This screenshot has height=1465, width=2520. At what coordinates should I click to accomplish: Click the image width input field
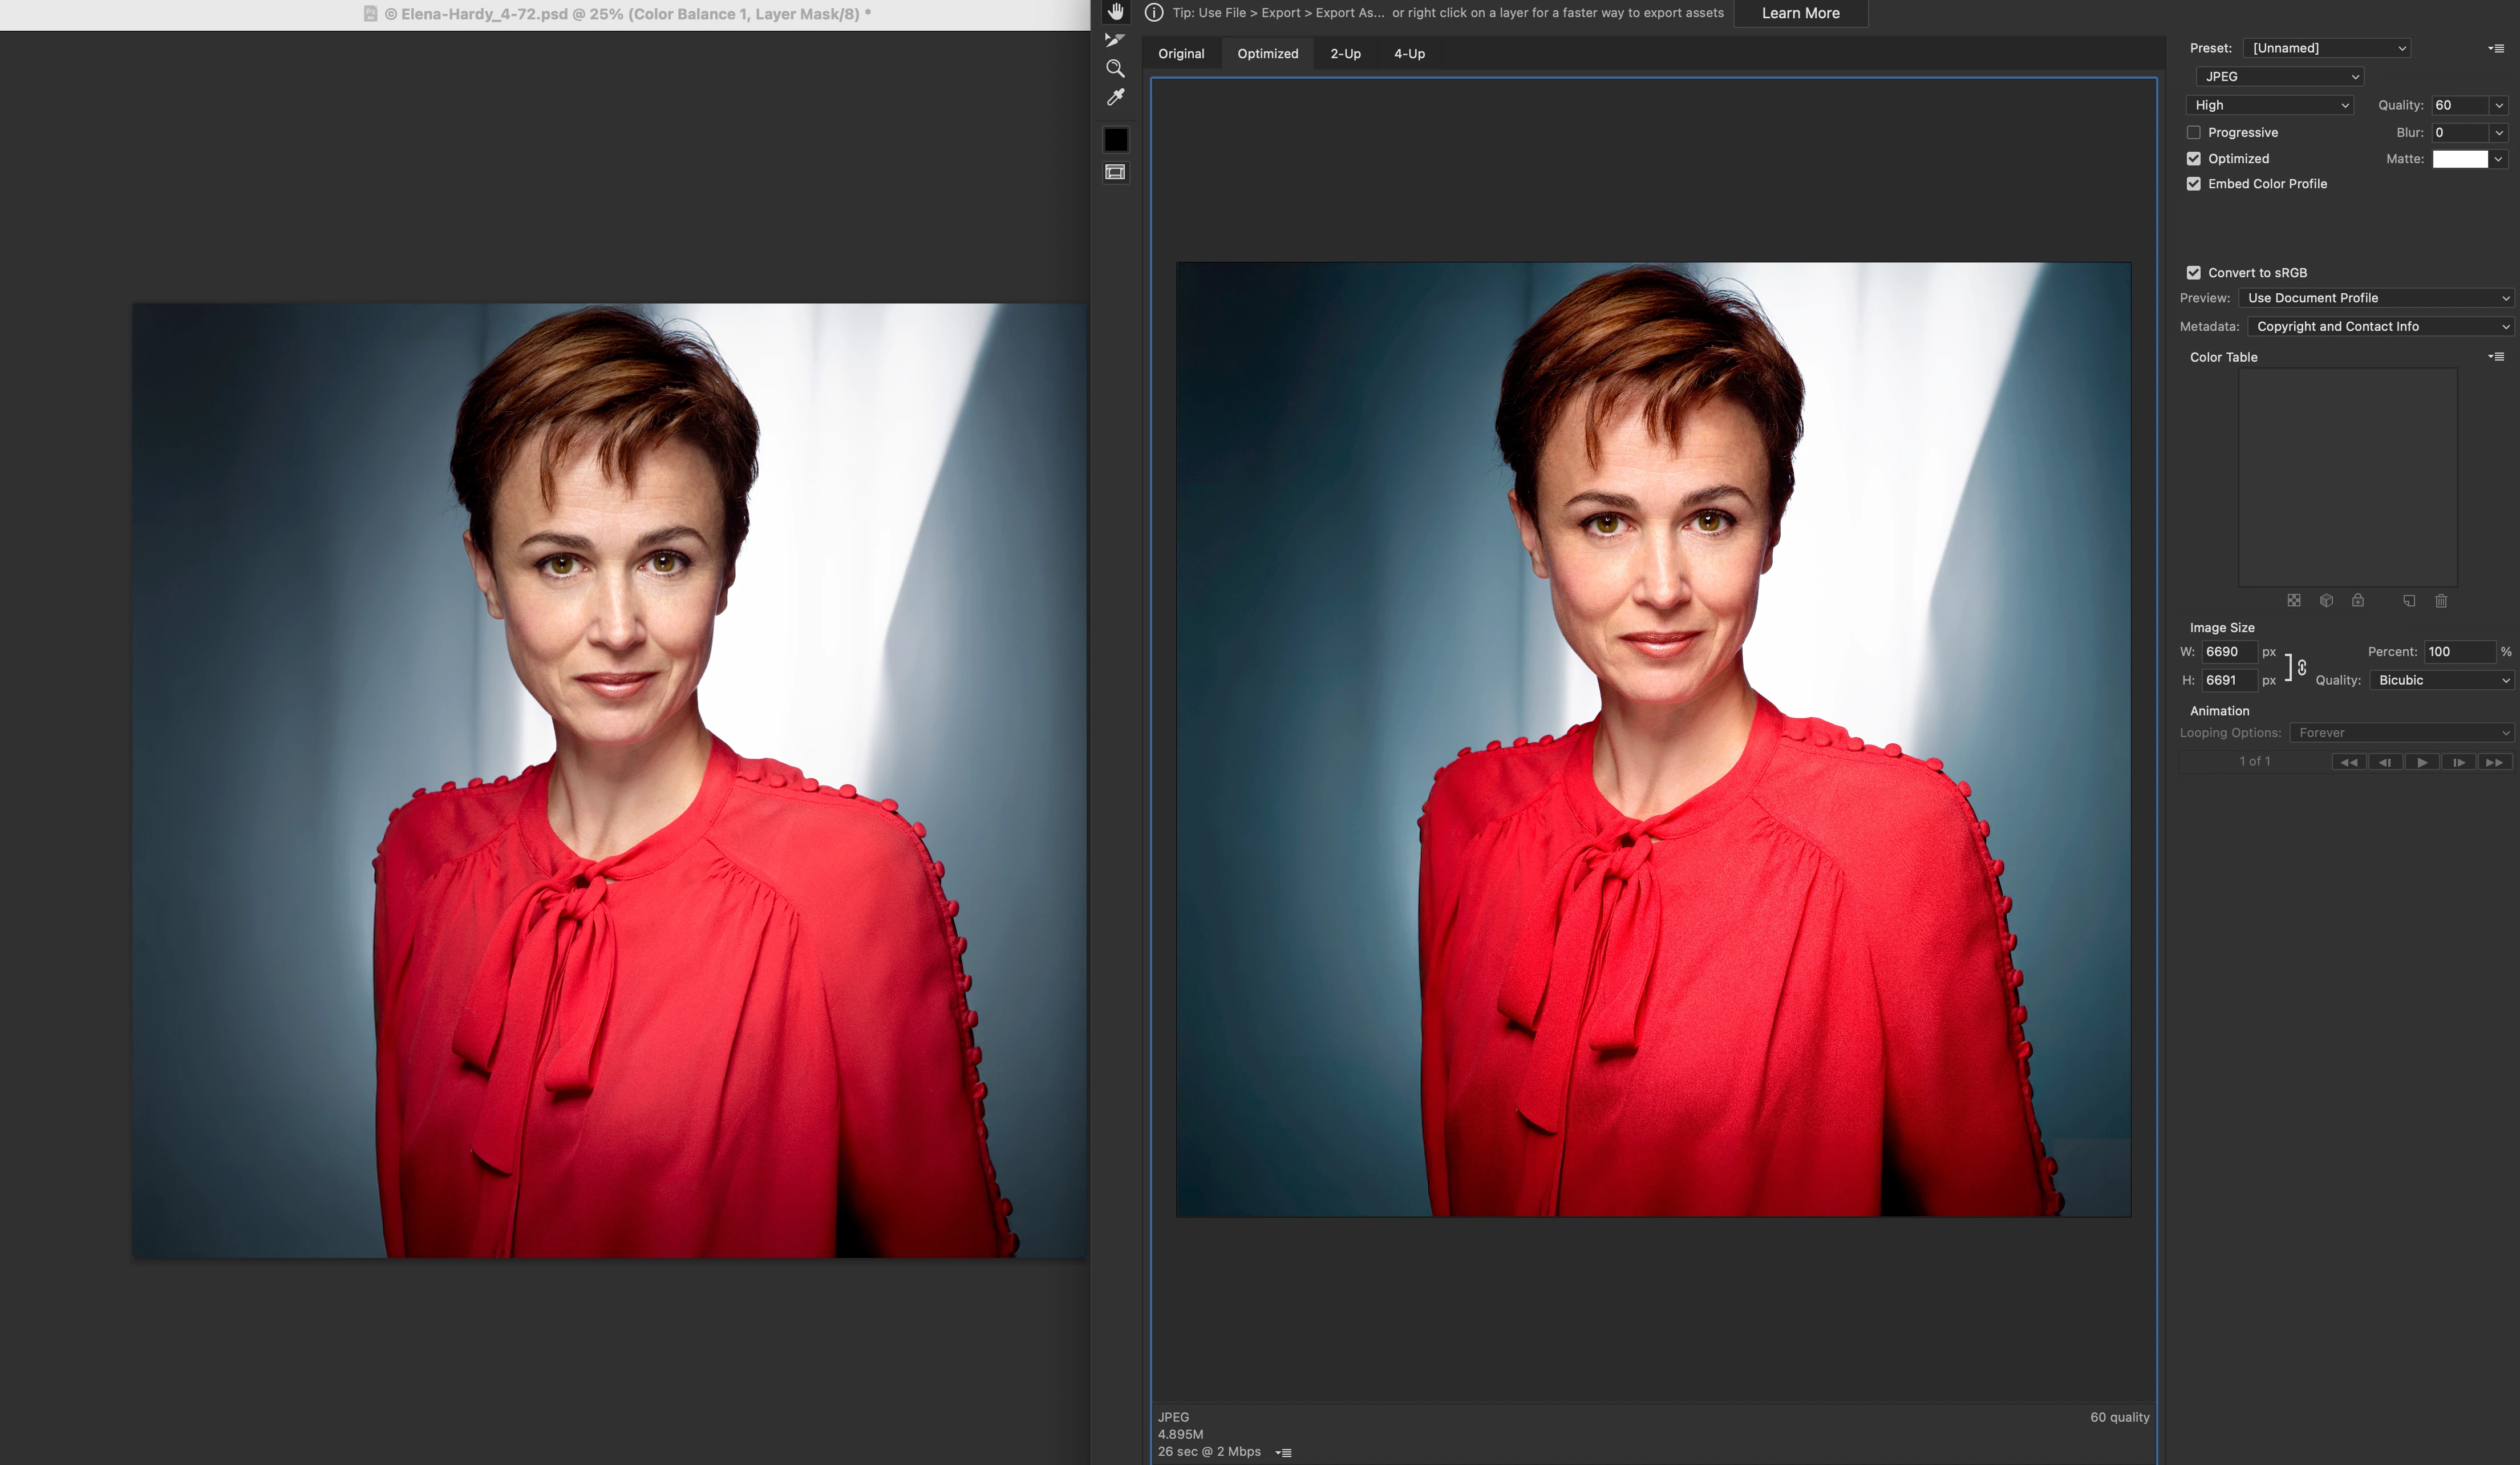(2229, 651)
